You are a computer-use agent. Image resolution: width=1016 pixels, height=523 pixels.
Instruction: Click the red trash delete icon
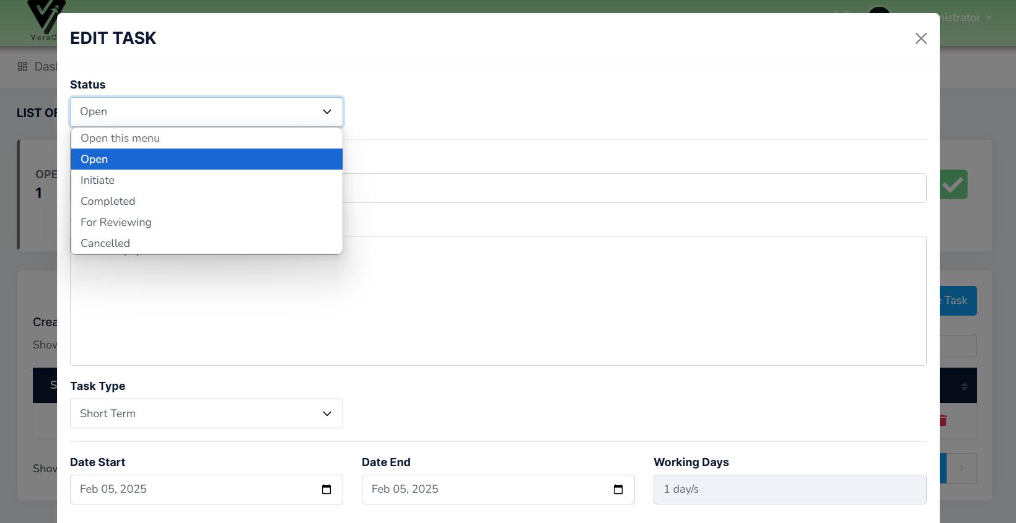pos(944,420)
